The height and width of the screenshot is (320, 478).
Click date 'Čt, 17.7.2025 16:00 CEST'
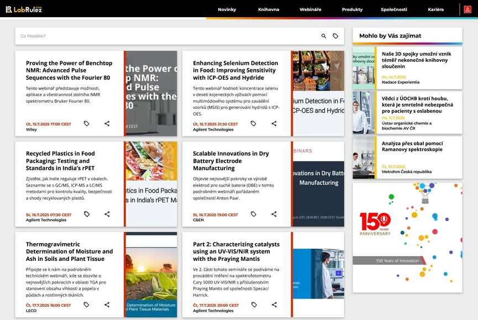pos(49,306)
